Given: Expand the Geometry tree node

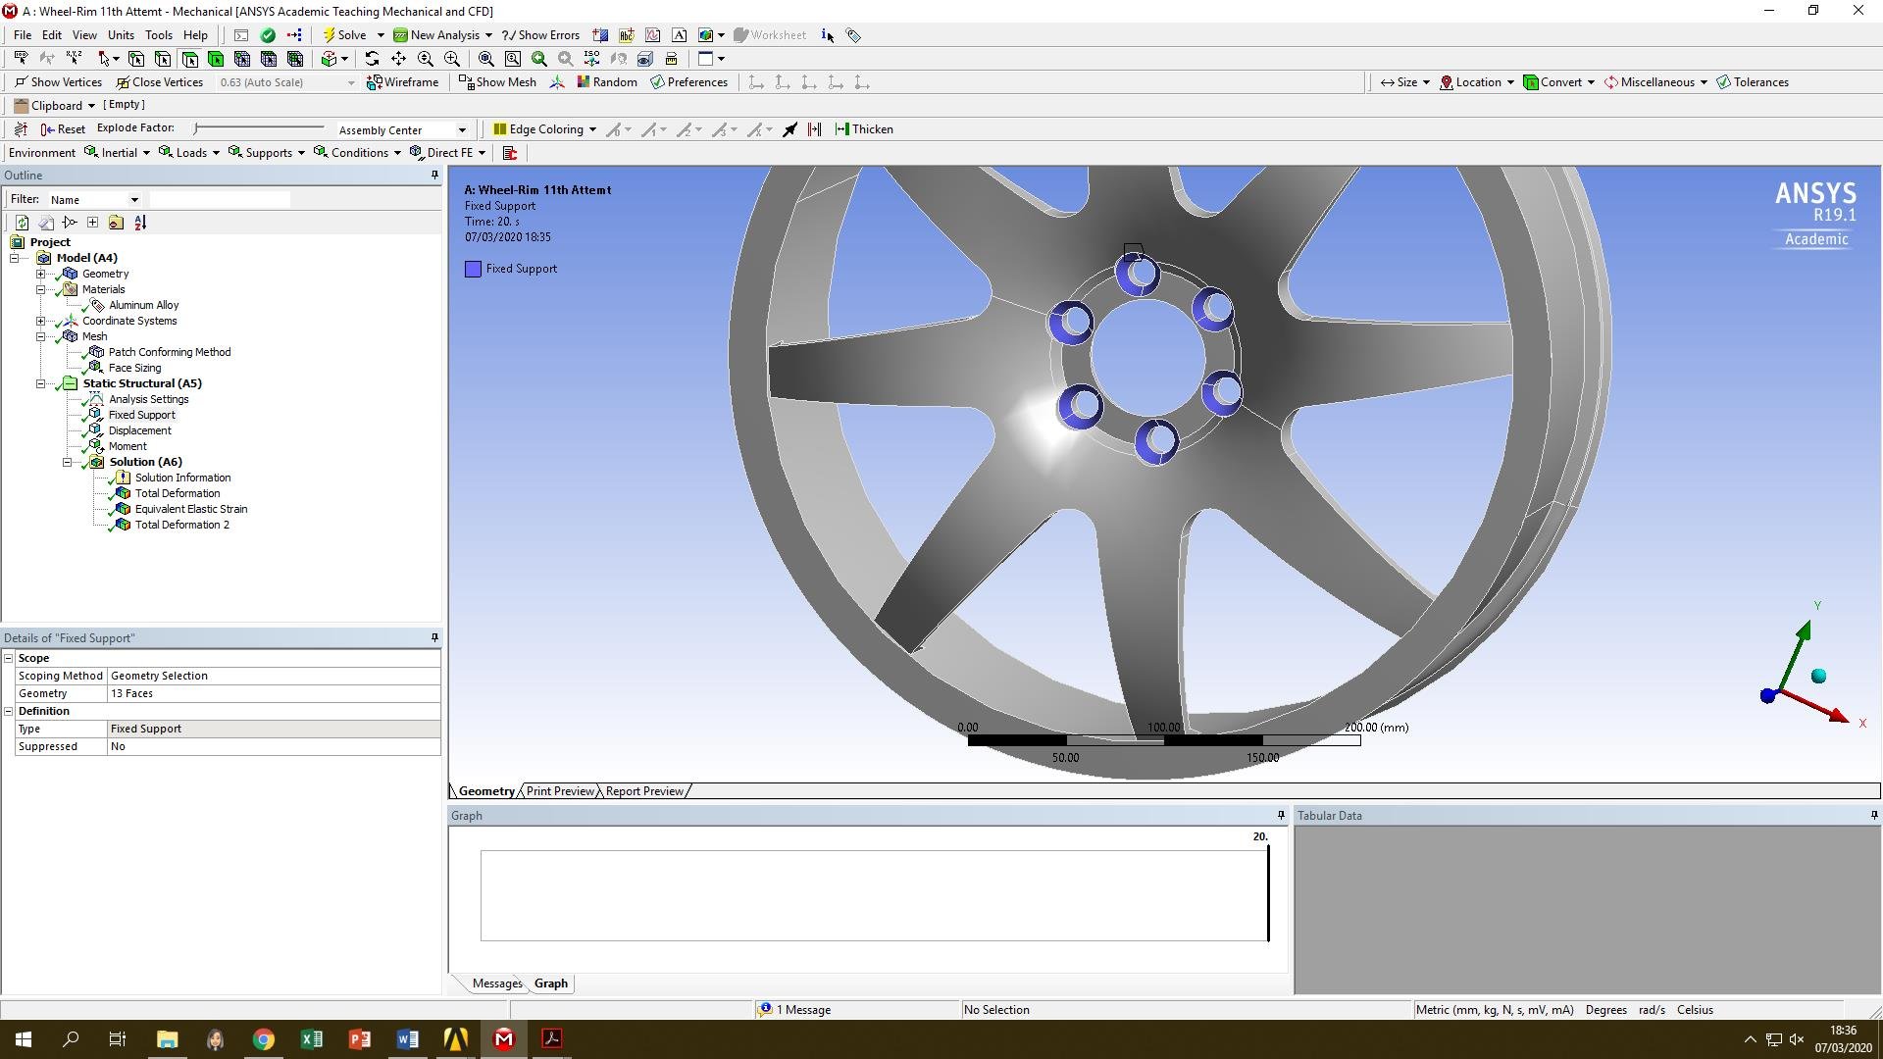Looking at the screenshot, I should [x=41, y=275].
